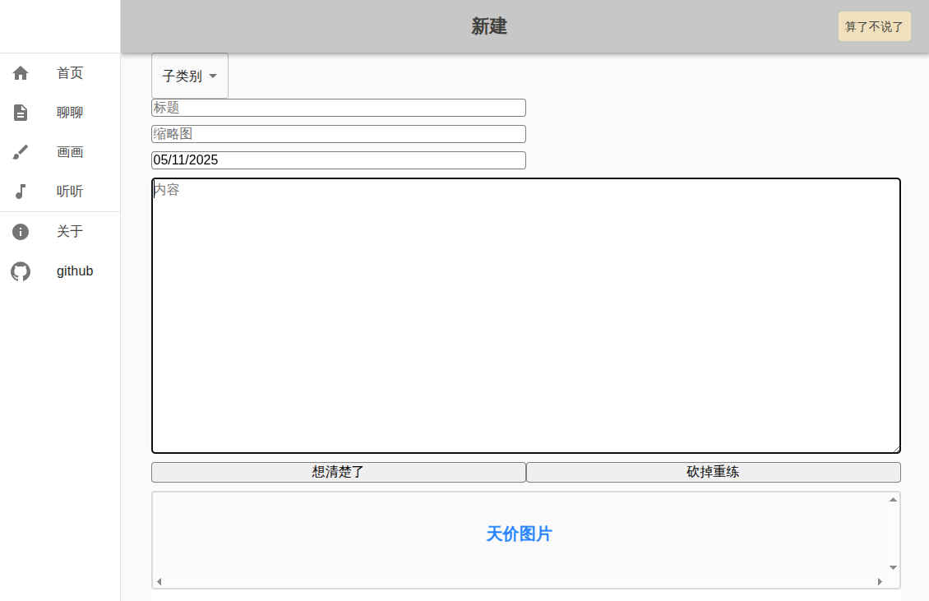
Task: Click the 算了不说了 button at top right
Action: [874, 26]
